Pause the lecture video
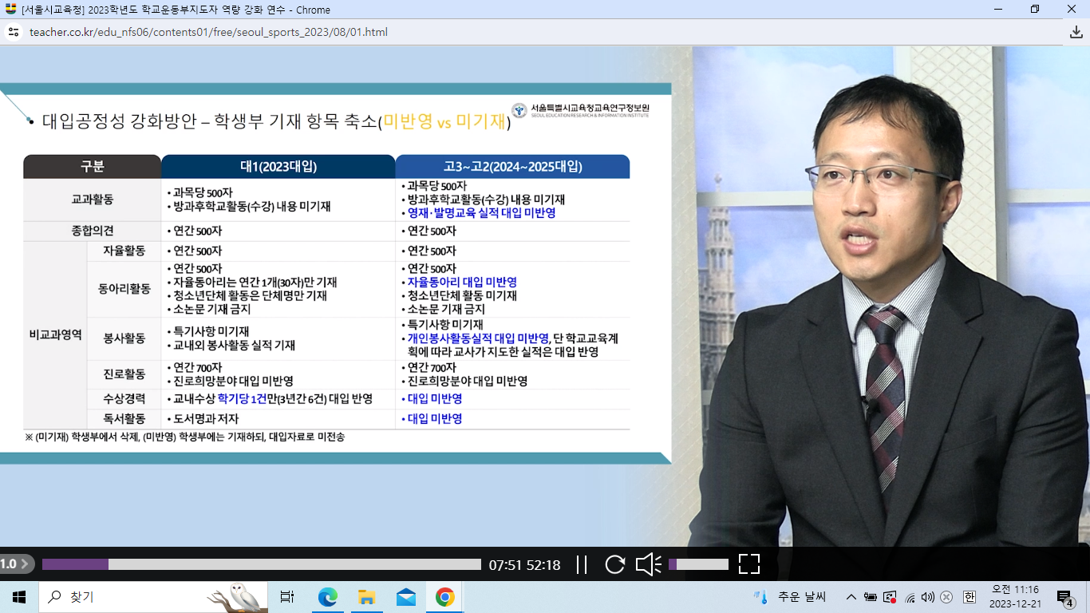The image size is (1090, 613). [582, 564]
